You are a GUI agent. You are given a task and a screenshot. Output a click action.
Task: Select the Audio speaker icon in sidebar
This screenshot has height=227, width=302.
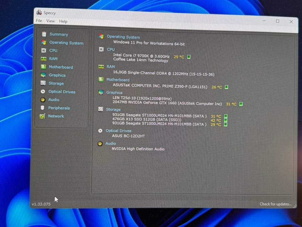point(43,100)
